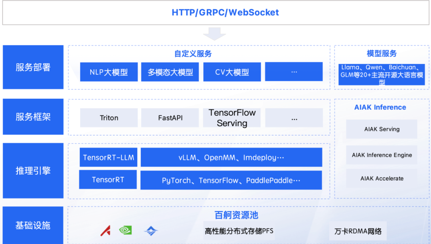Click the 服务框架 layer block
This screenshot has height=244, width=431.
click(x=33, y=117)
